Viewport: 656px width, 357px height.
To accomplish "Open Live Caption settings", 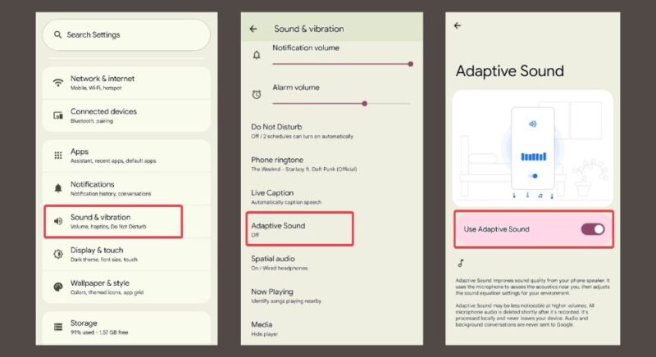I will click(331, 197).
